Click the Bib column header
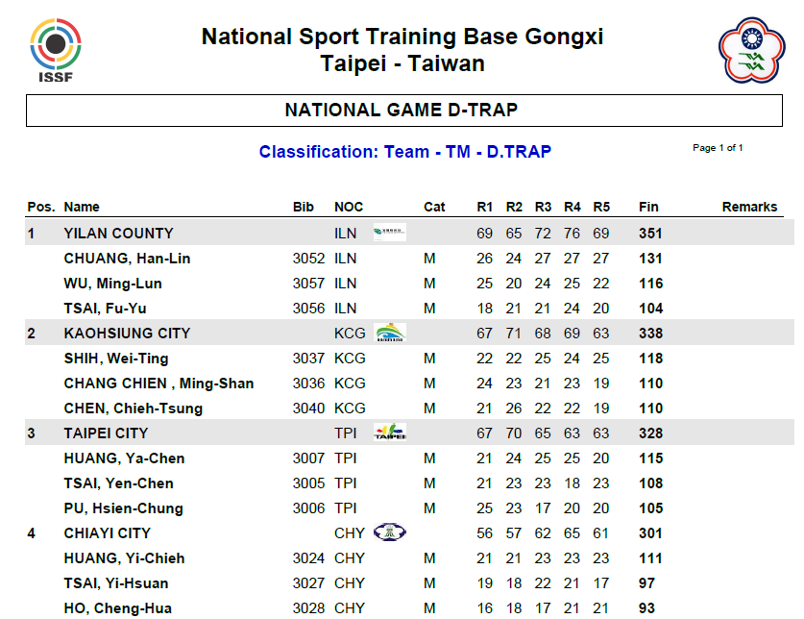Image resolution: width=804 pixels, height=619 pixels. coord(304,207)
